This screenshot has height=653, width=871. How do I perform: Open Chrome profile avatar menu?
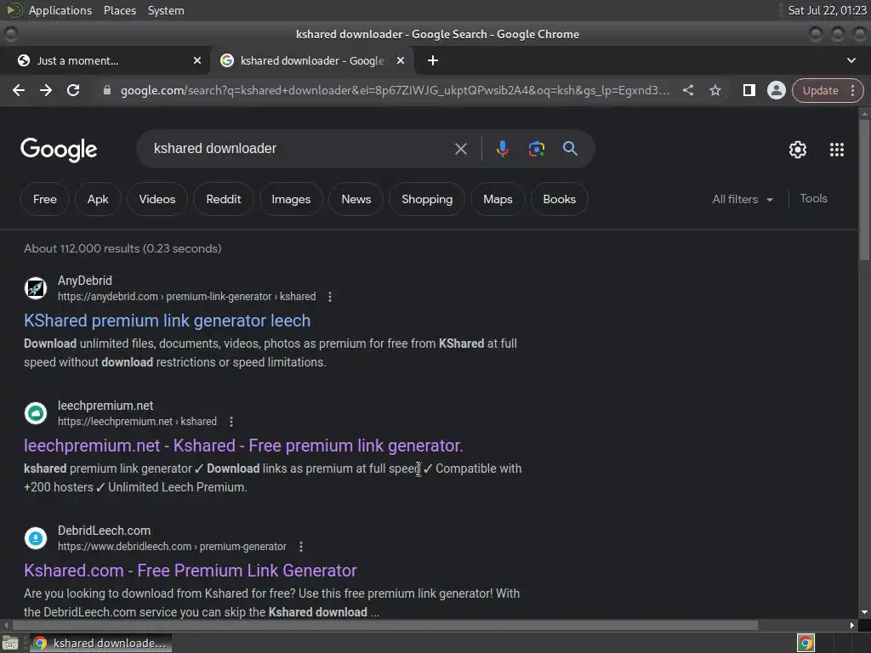click(777, 90)
